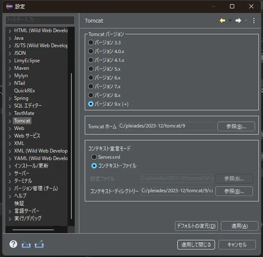Screen dimensions: 263x257
Task: Select バージョン 6.x radio button
Action: 91,78
